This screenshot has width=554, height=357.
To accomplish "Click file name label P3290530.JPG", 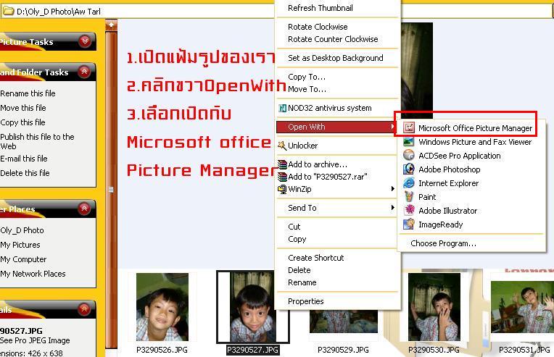I will [x=434, y=350].
